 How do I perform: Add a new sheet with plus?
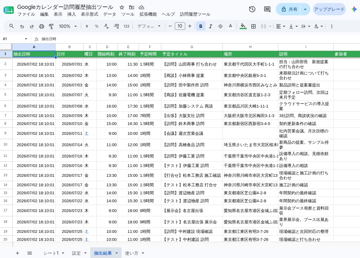click(x=17, y=253)
